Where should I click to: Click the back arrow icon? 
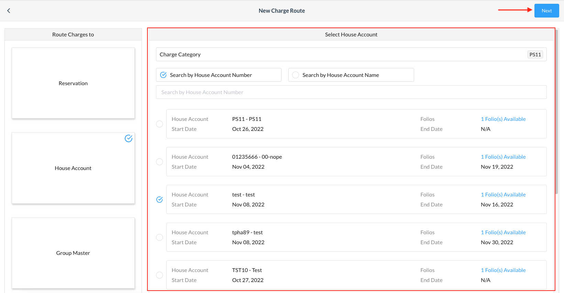click(9, 11)
